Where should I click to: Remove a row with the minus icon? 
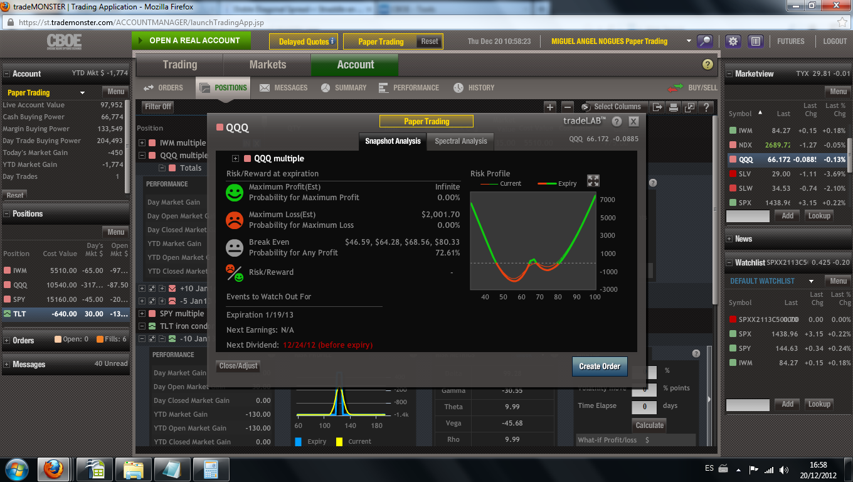567,107
